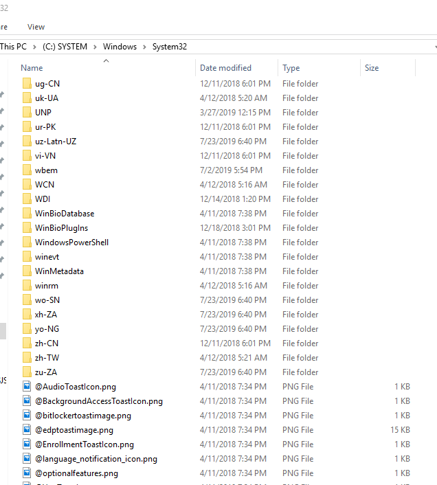Select the ur-PK folder icon
Viewport: 437px width, 485px height.
click(27, 127)
